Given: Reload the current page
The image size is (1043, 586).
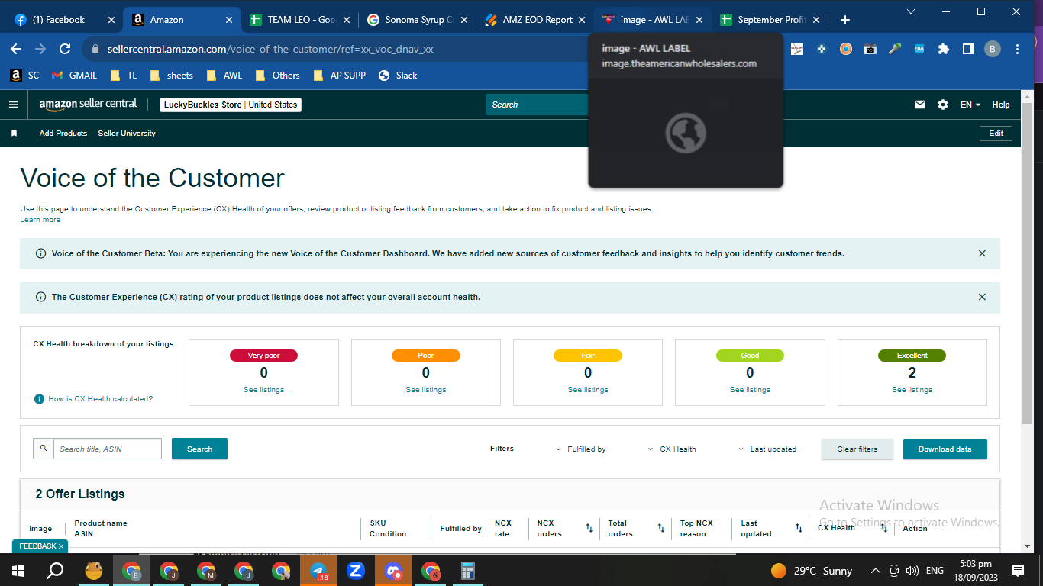Looking at the screenshot, I should pos(65,49).
